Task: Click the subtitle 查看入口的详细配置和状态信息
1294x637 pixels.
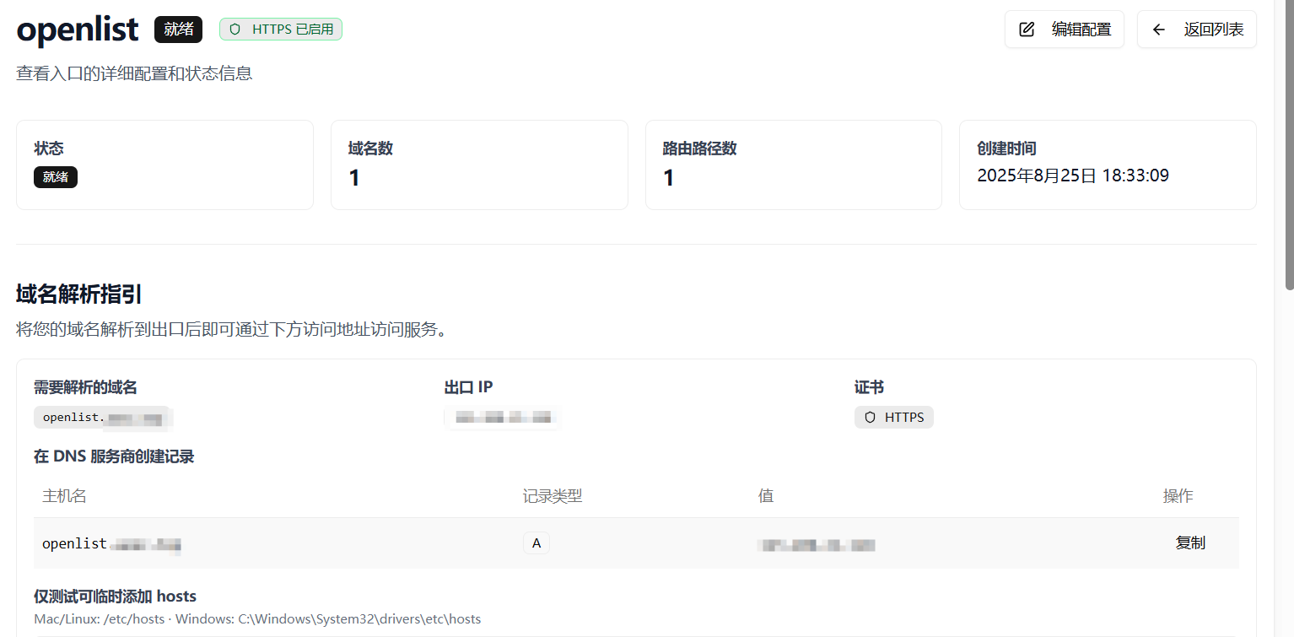Action: click(x=134, y=73)
